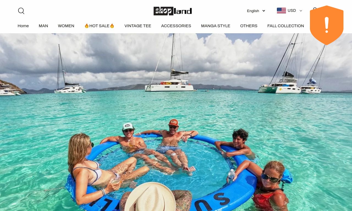Go to the Home menu item

[x=23, y=26]
